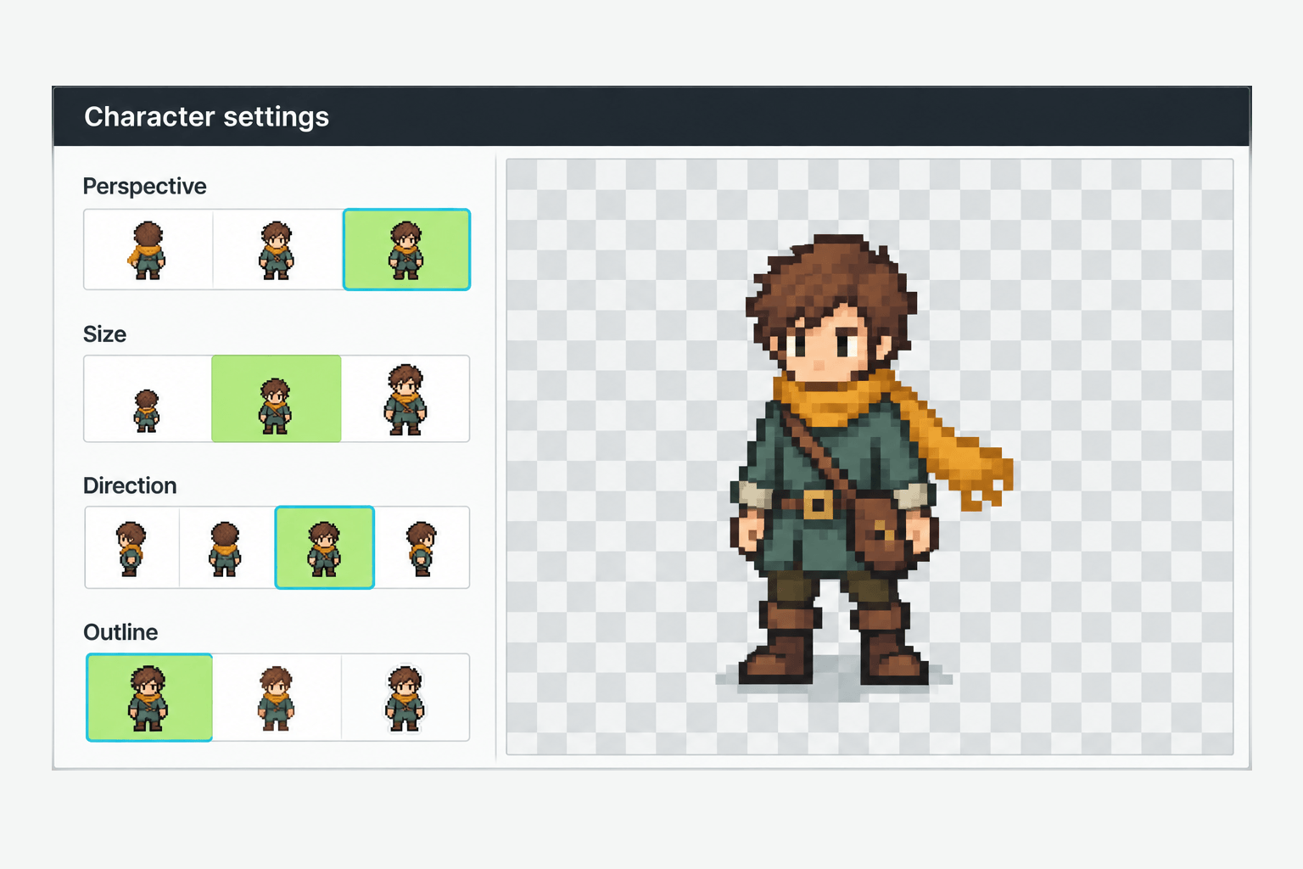Choose the largest character Size option
1303x869 pixels.
coord(405,399)
